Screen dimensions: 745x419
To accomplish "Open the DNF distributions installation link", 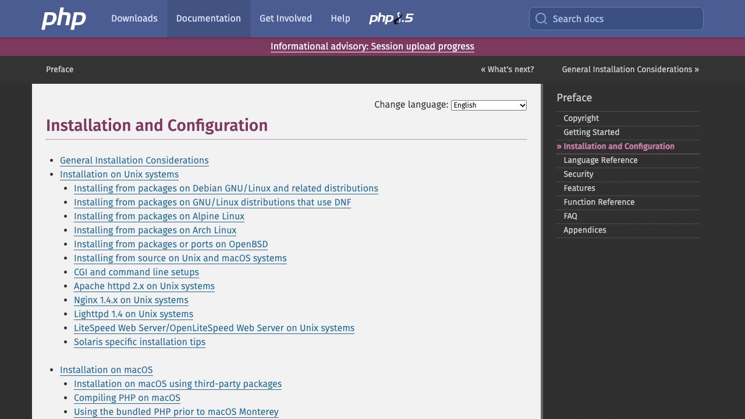I will pos(212,203).
